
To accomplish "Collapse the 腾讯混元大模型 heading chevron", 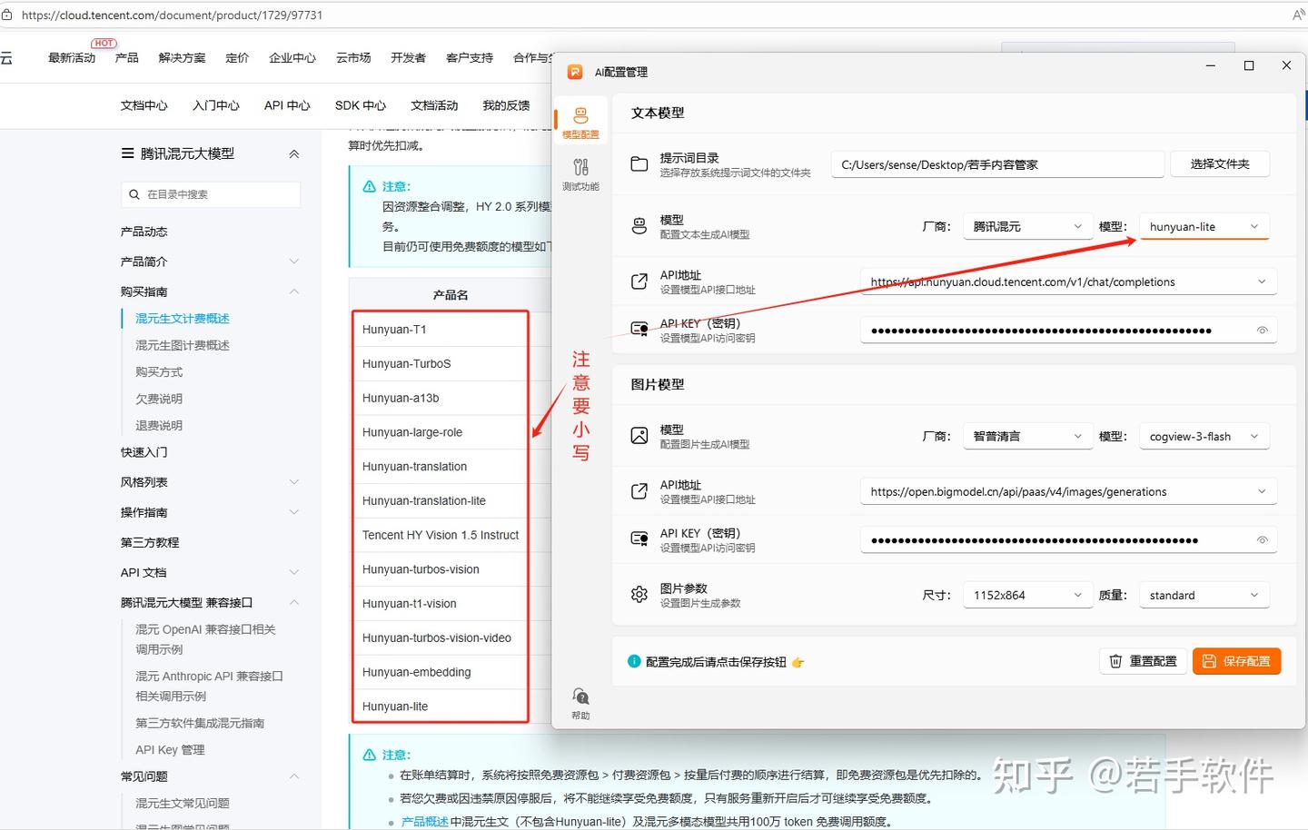I will pyautogui.click(x=293, y=154).
